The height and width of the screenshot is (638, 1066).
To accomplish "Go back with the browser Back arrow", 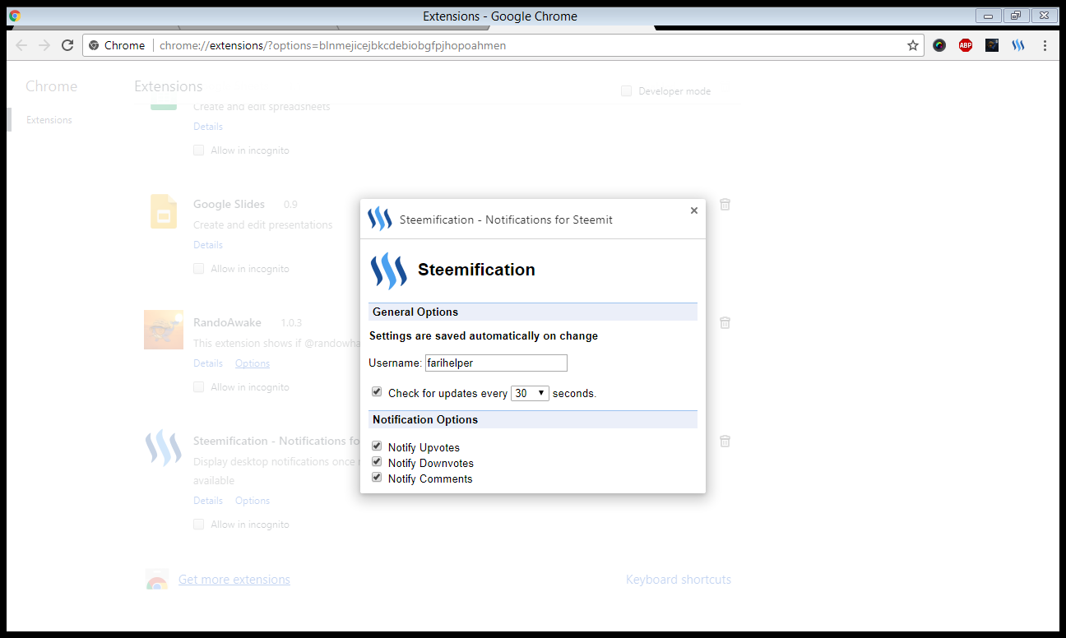I will 21,45.
